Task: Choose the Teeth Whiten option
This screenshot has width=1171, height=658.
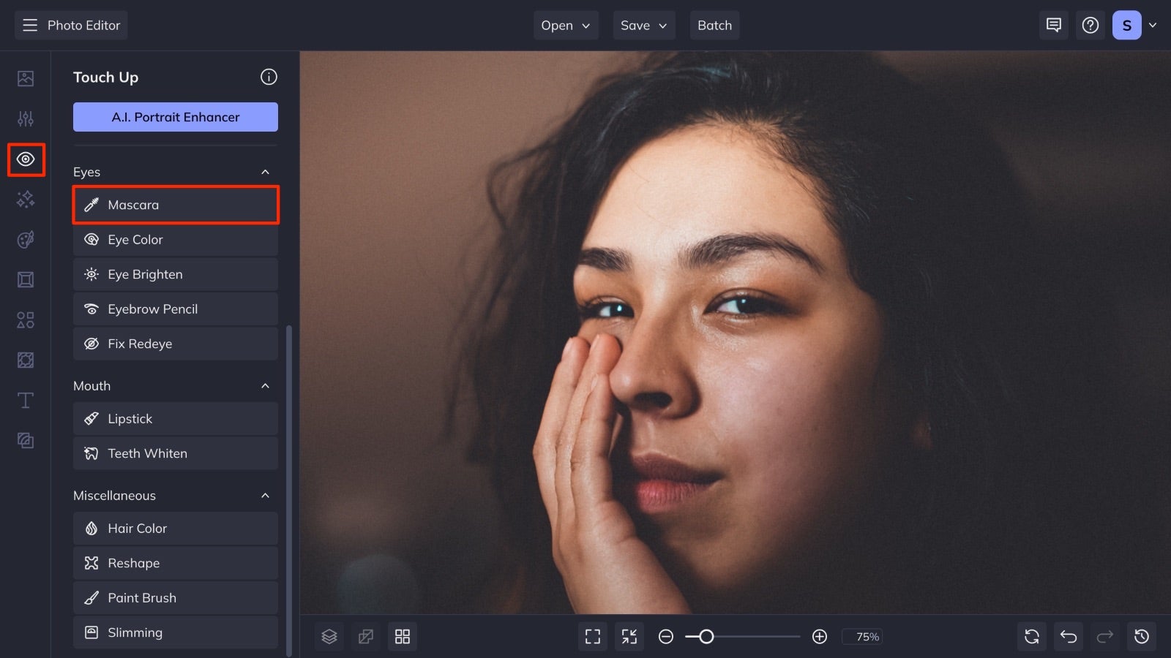Action: point(176,453)
